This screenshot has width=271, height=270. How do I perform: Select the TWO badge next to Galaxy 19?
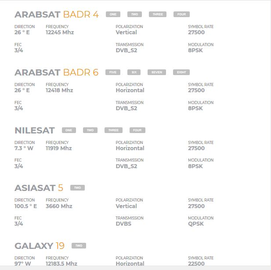pos(79,246)
